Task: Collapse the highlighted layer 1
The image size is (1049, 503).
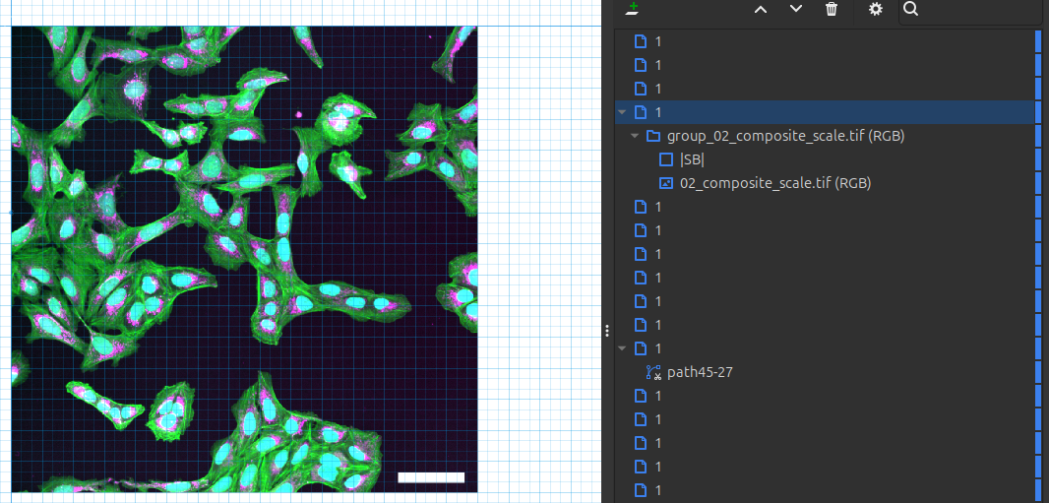Action: (622, 112)
